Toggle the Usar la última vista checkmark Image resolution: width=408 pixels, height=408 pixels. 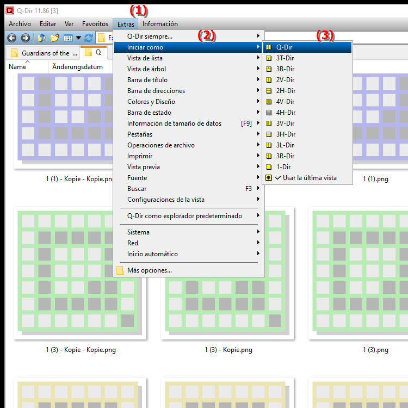pyautogui.click(x=278, y=178)
